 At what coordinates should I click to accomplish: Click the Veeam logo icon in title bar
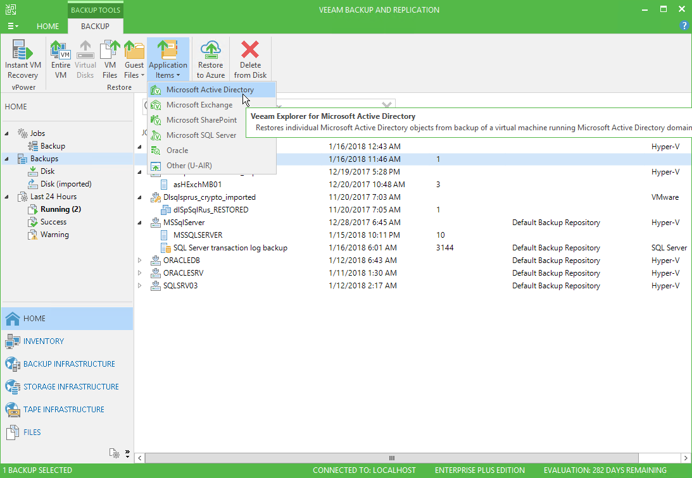click(x=11, y=9)
